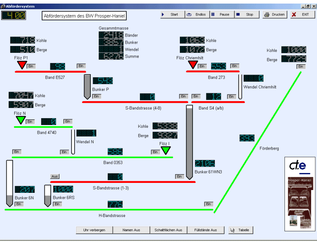Image resolution: width=317 pixels, height=244 pixels.
Task: Click the Bunker 61WN3 level readout
Action: click(205, 163)
